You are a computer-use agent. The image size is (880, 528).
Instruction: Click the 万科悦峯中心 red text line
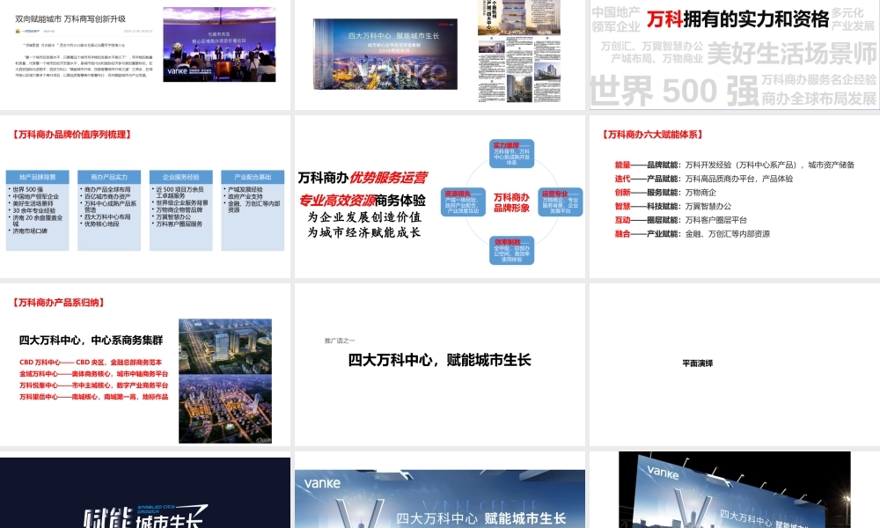pos(94,385)
